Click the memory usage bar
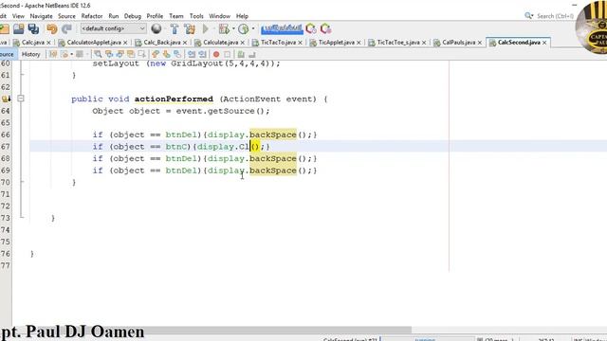This screenshot has height=341, width=607. (282, 28)
